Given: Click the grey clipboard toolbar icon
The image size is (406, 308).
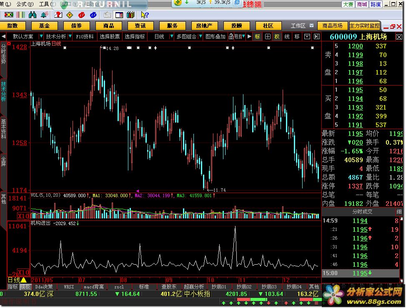Looking at the screenshot, I should [107, 15].
